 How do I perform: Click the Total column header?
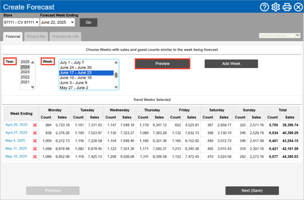[x=283, y=110]
